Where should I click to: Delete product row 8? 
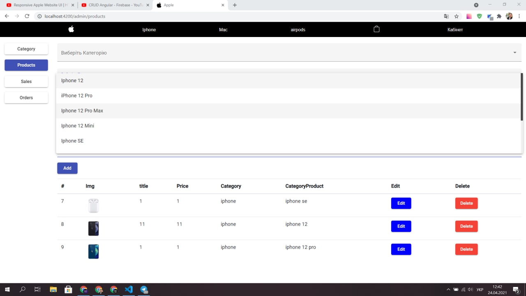(x=466, y=226)
